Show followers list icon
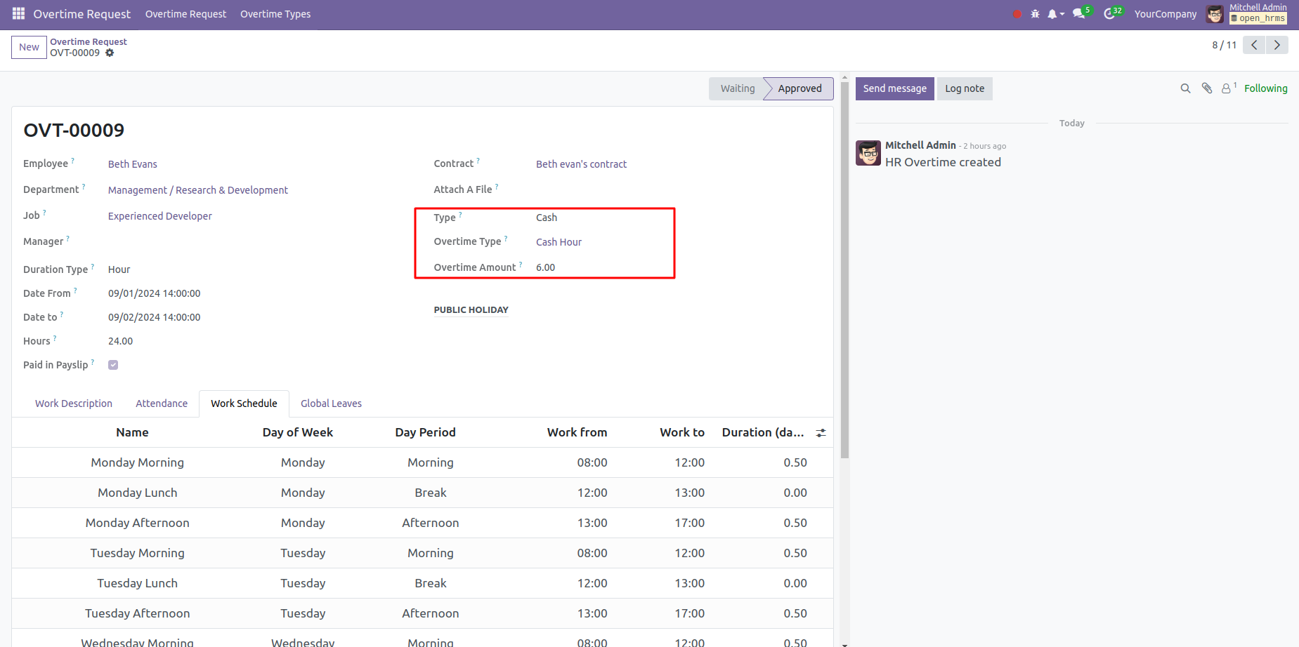Image resolution: width=1299 pixels, height=647 pixels. (x=1227, y=88)
